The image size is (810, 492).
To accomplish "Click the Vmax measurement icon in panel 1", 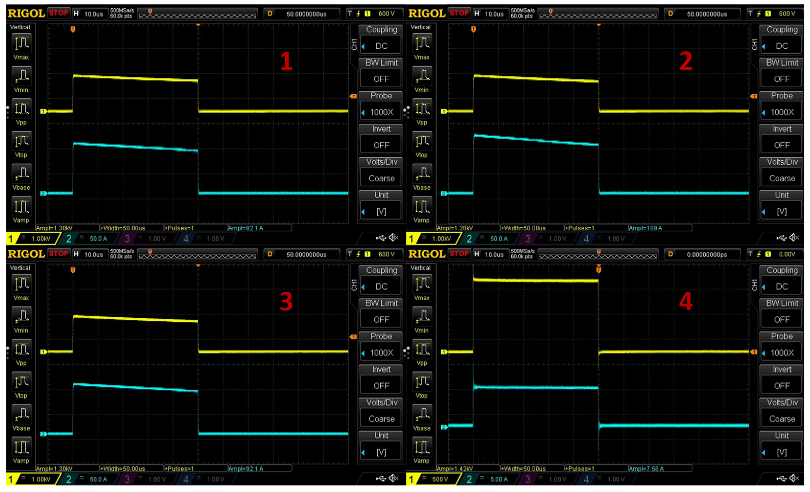I will (x=21, y=44).
